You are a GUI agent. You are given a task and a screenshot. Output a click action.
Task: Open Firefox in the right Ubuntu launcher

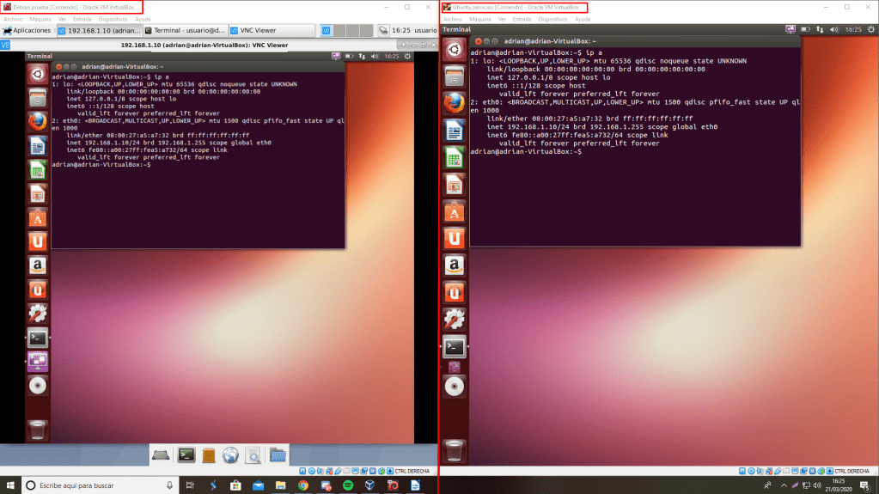[455, 103]
